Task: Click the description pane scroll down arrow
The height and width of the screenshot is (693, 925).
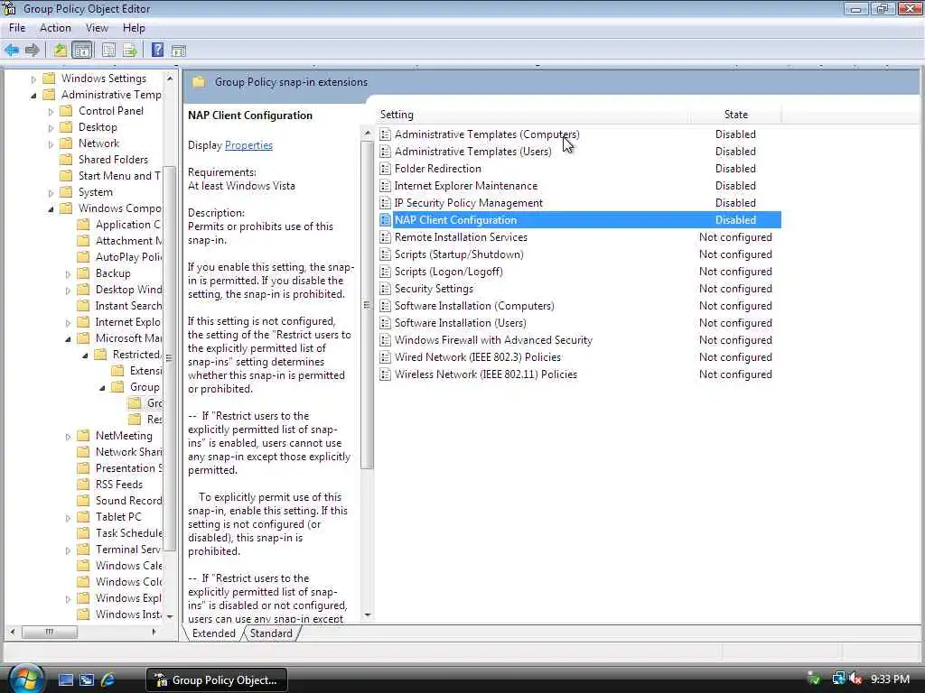Action: click(x=368, y=615)
